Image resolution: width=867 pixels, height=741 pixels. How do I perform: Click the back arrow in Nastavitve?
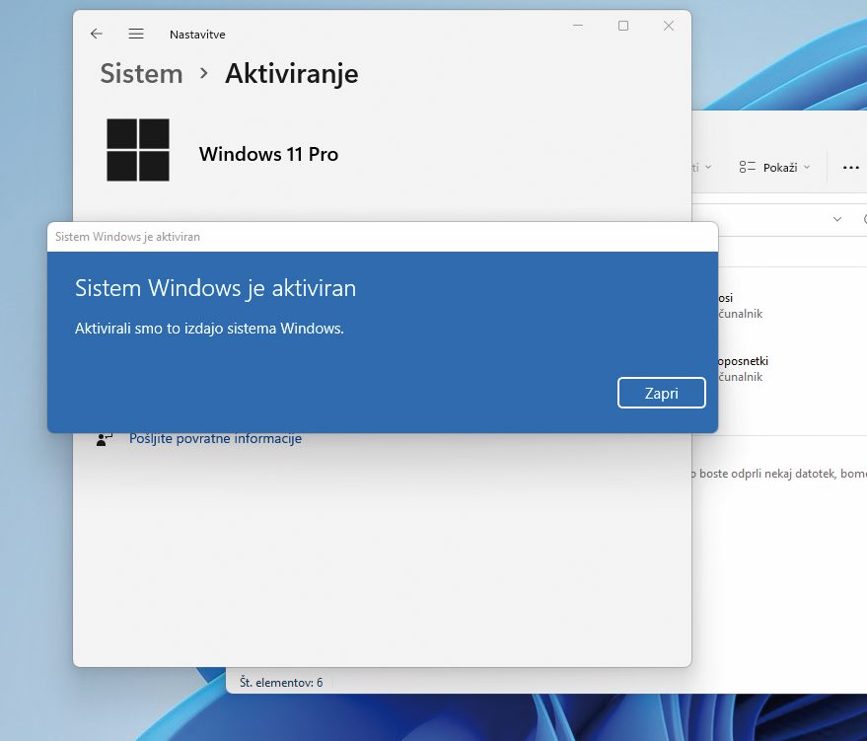(97, 34)
